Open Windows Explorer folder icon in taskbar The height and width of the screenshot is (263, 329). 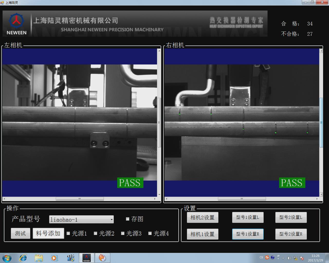(x=39, y=258)
